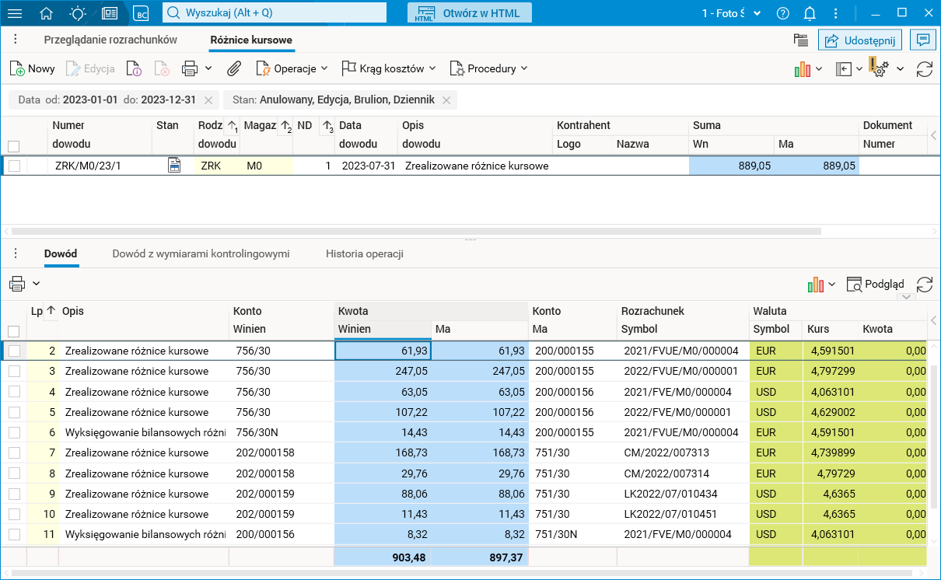
Task: Refresh the documents list in top toolbar
Action: click(x=925, y=69)
